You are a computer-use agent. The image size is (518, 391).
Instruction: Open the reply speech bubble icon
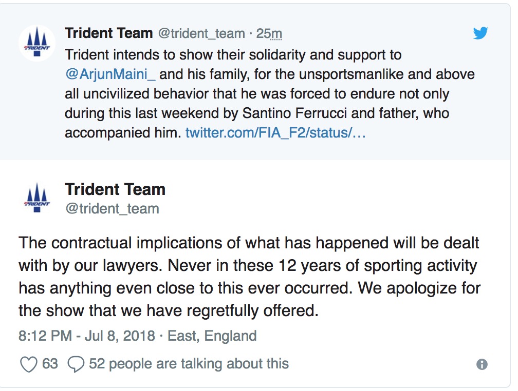point(77,363)
